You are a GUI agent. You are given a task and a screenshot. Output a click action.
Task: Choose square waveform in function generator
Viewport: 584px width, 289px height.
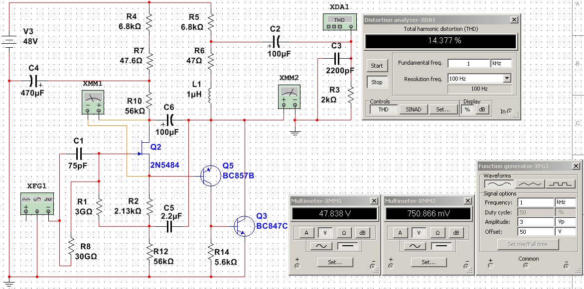(x=560, y=184)
